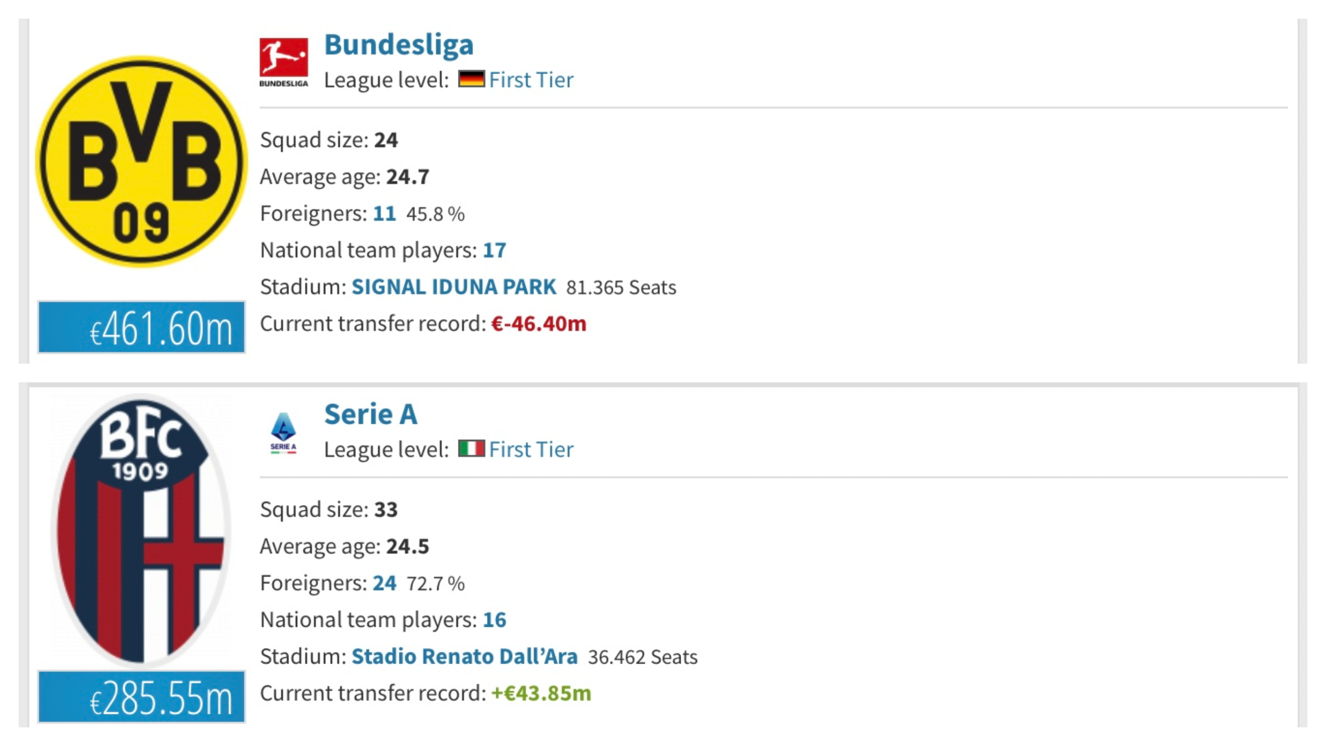Select First Tier link under Serie A
Viewport: 1326px width, 746px height.
(531, 449)
